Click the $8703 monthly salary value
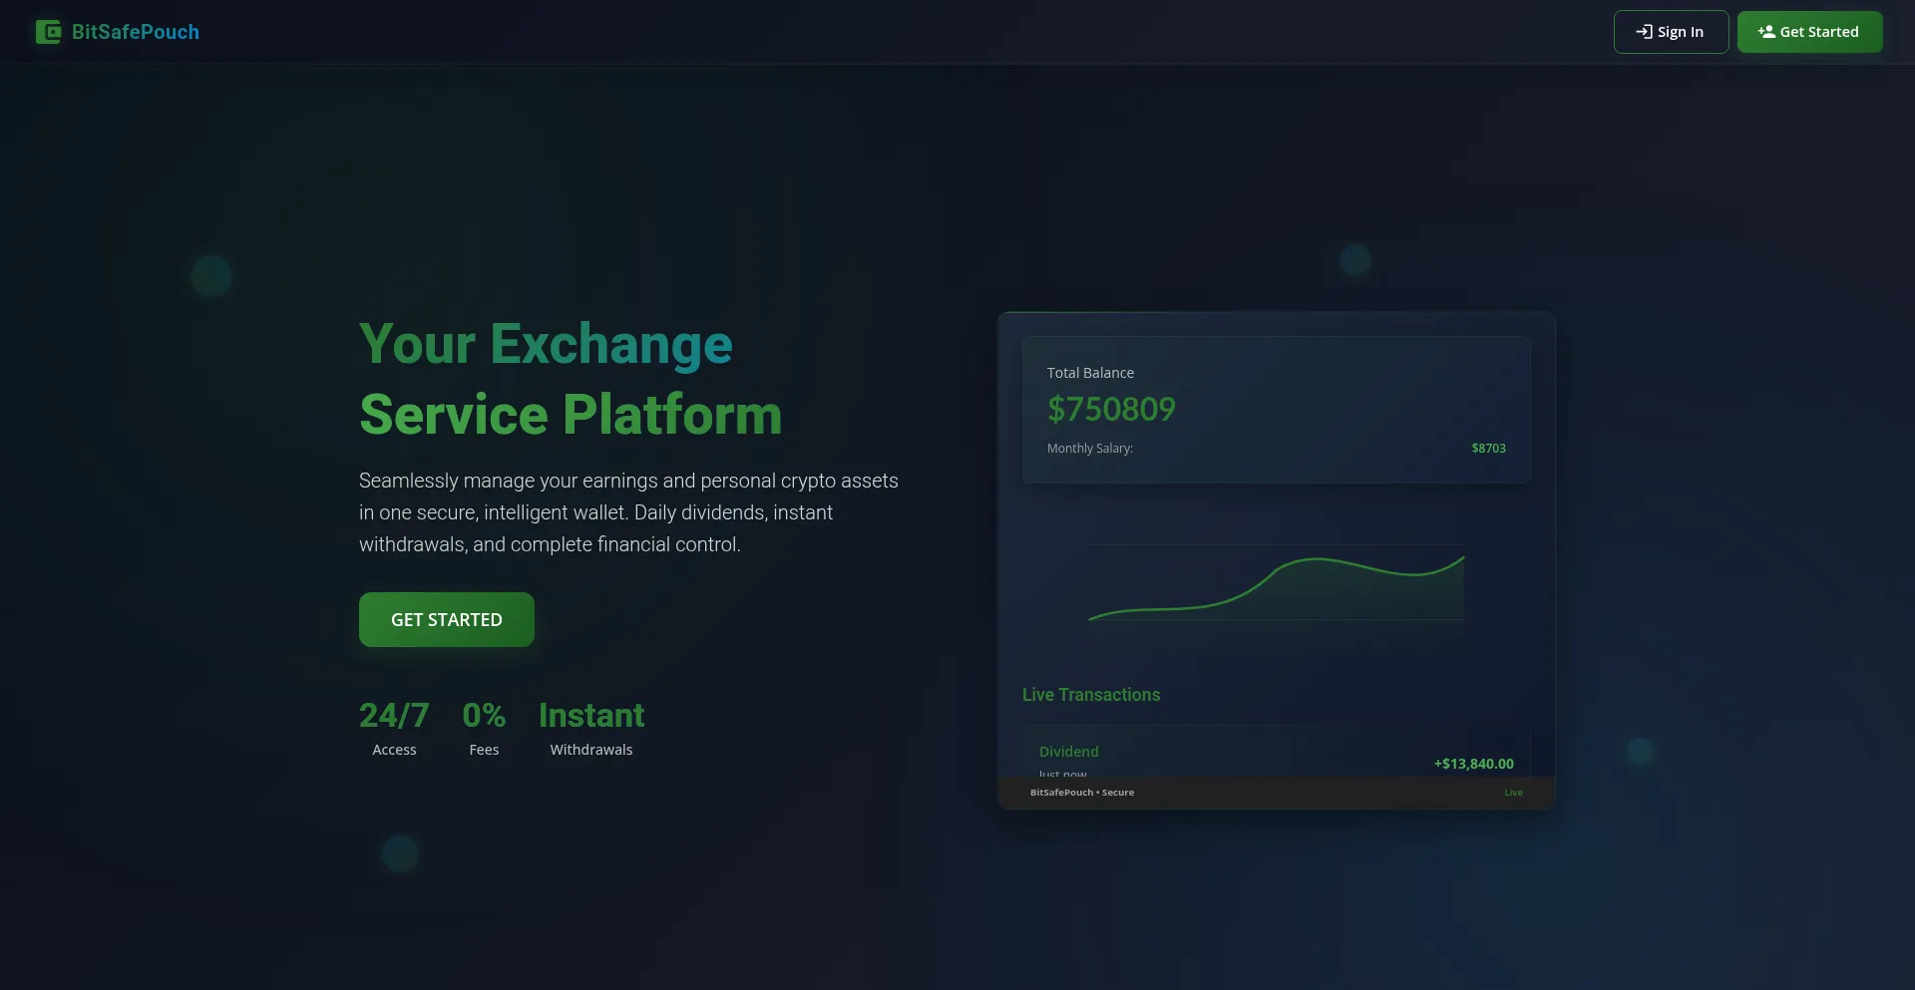Screen dimensions: 1915x990 click(1488, 449)
